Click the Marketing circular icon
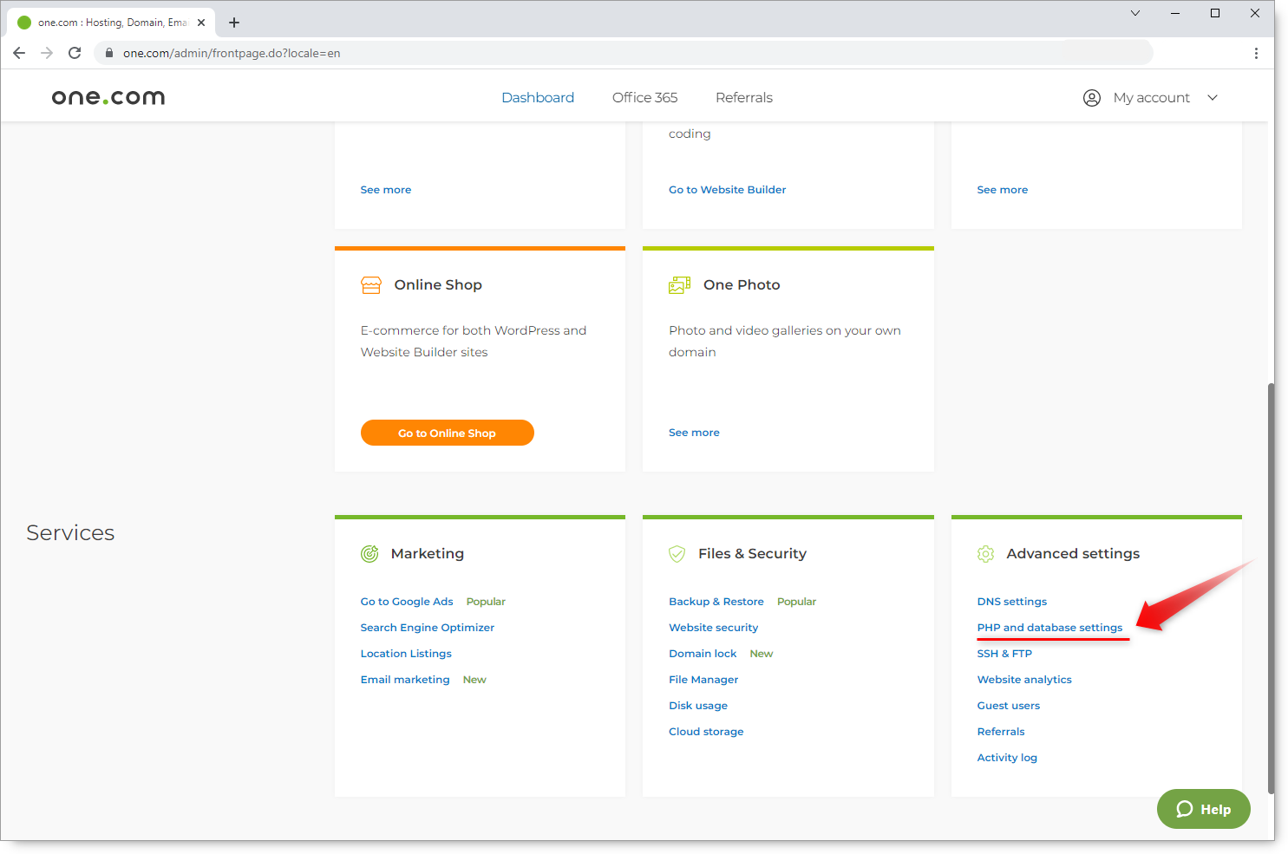This screenshot has width=1288, height=854. pyautogui.click(x=370, y=553)
